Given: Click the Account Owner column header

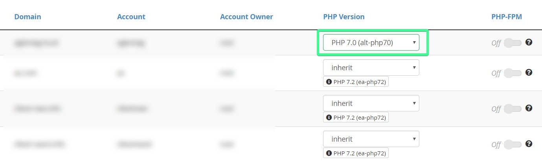Looking at the screenshot, I should tap(246, 17).
